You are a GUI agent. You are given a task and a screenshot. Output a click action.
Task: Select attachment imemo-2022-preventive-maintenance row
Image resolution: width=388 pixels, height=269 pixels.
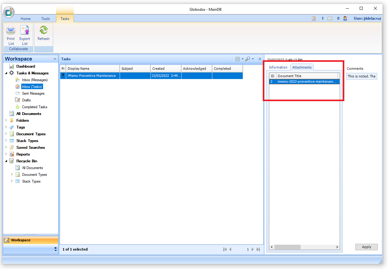tap(304, 81)
